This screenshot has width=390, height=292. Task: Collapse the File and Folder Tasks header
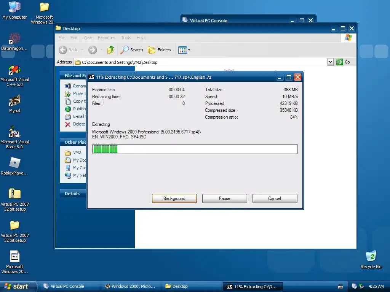73,76
